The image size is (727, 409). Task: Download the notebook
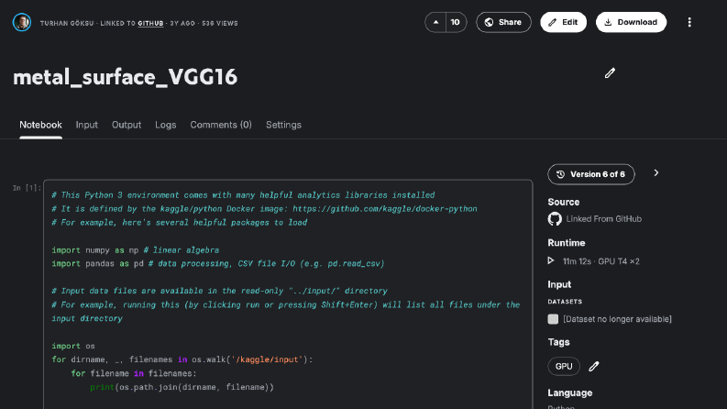631,22
